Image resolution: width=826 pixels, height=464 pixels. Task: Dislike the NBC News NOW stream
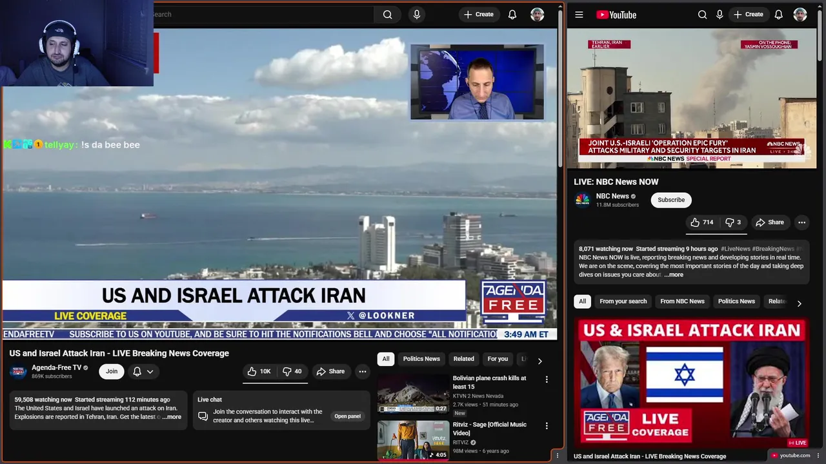pos(733,222)
